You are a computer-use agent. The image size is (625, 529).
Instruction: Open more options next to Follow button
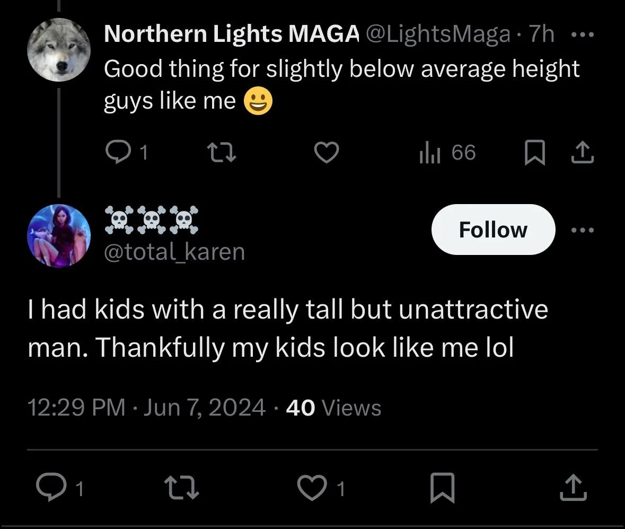(583, 230)
